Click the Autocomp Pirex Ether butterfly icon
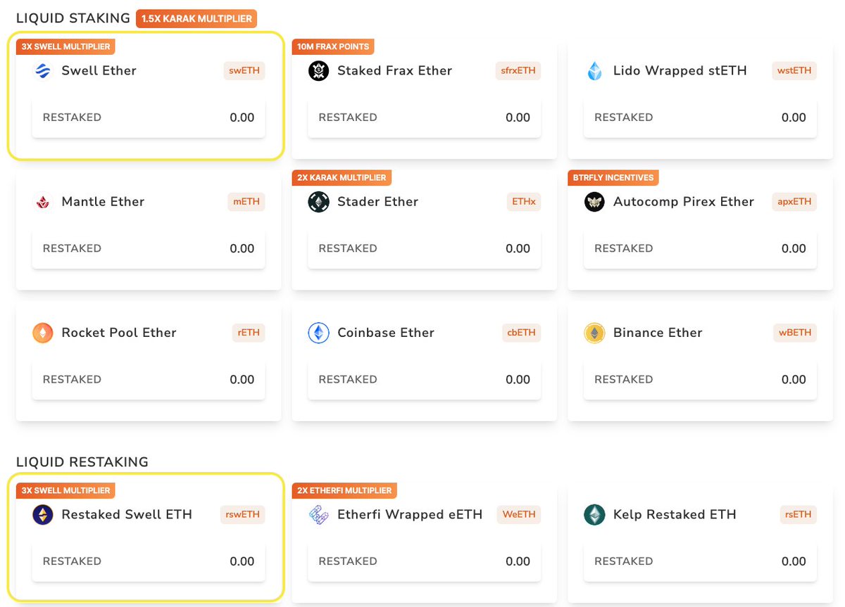 coord(595,202)
